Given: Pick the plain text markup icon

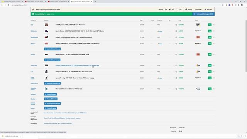Looking at the screenshot, I should [x=177, y=9].
